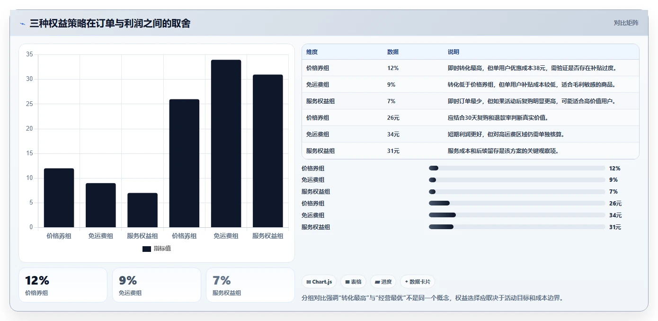Click the 免运费组 chart bar at value 34

coord(226,143)
